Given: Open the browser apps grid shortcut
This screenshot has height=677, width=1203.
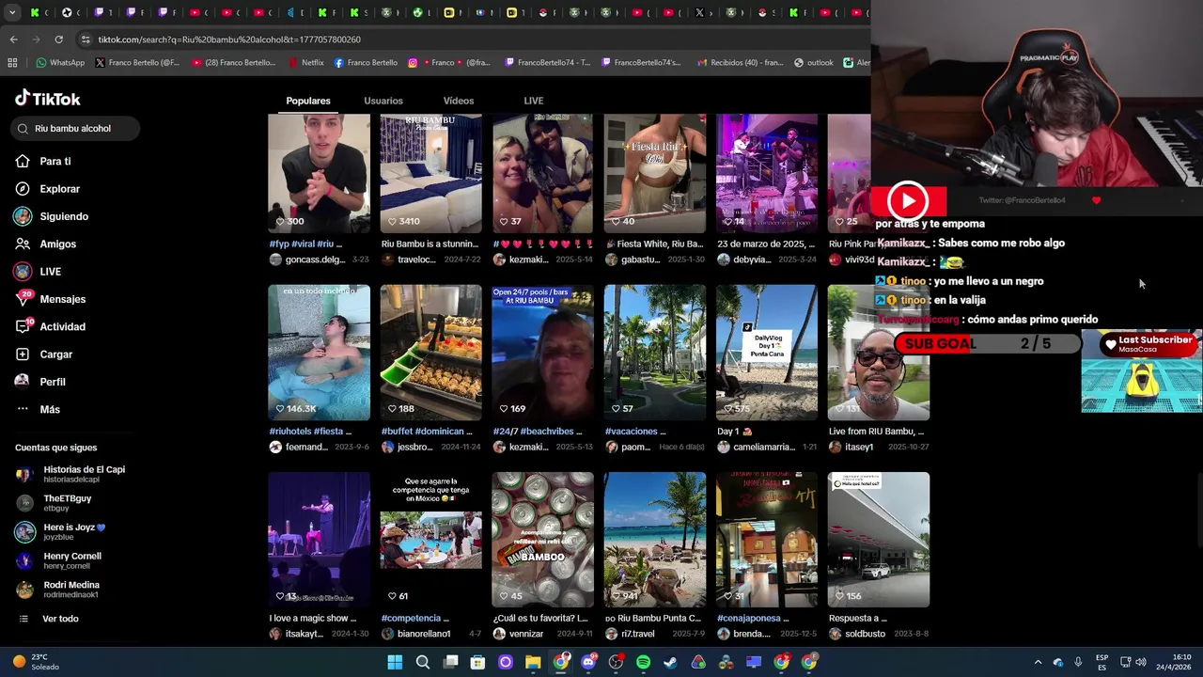Looking at the screenshot, I should pyautogui.click(x=12, y=63).
